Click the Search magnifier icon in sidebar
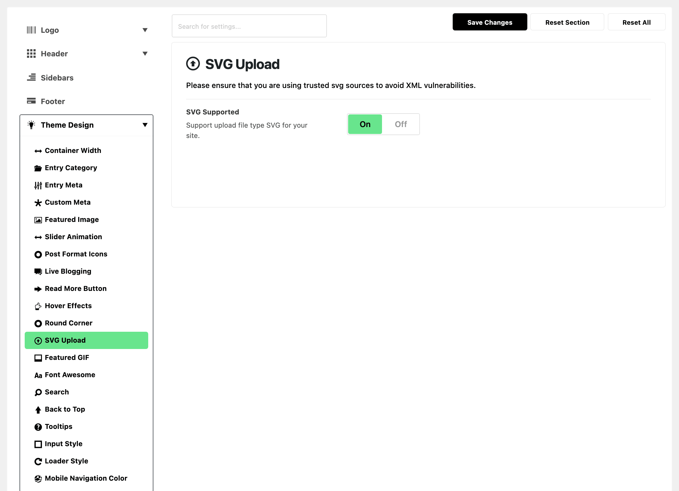 [x=38, y=392]
